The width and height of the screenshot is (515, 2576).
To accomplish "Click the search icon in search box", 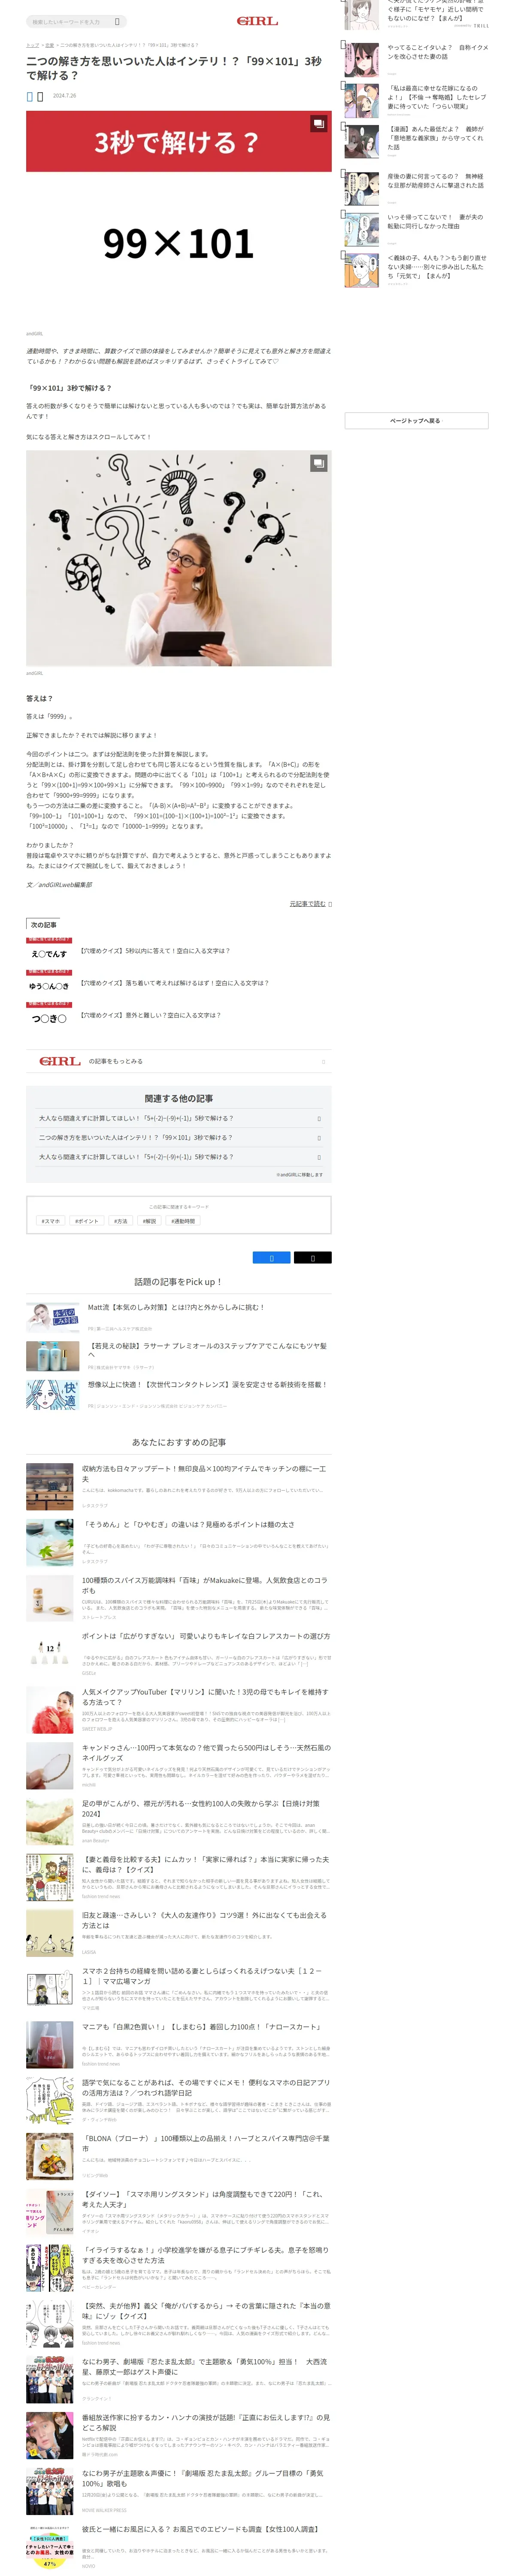I will click(117, 21).
